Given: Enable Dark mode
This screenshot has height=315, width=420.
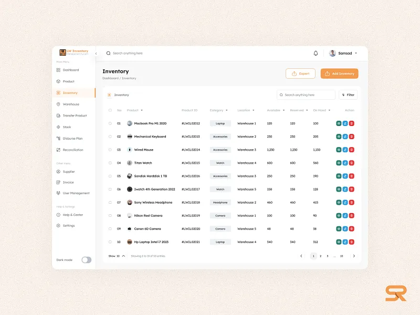Looking at the screenshot, I should (86, 260).
